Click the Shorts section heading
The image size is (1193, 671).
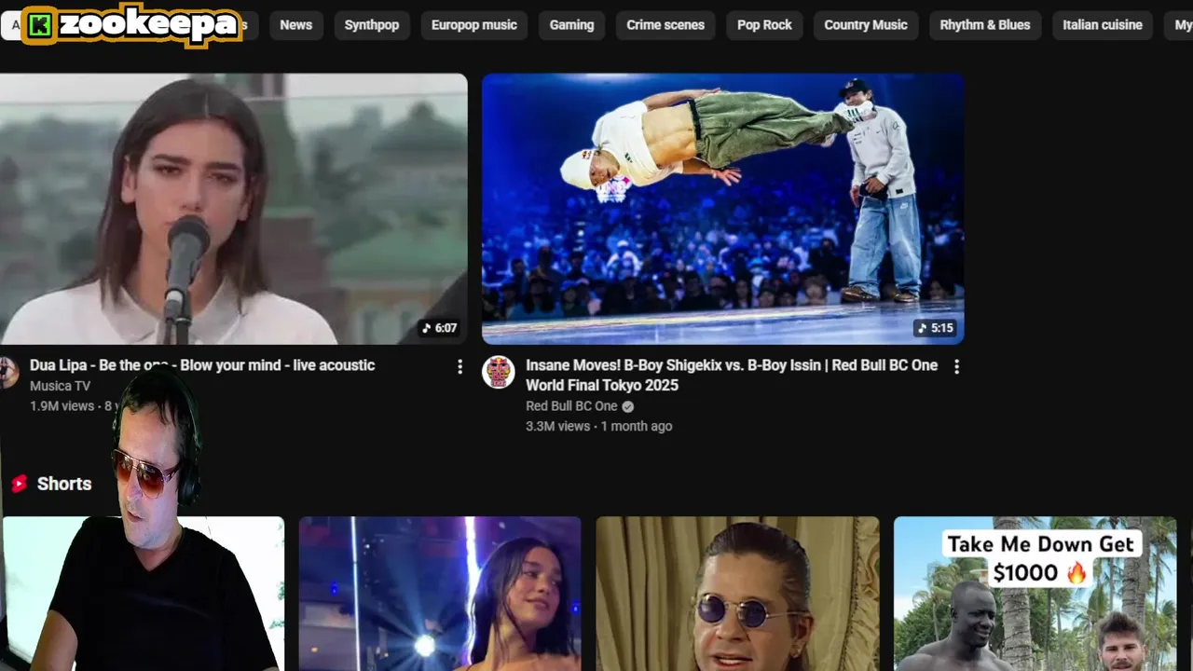pos(64,484)
